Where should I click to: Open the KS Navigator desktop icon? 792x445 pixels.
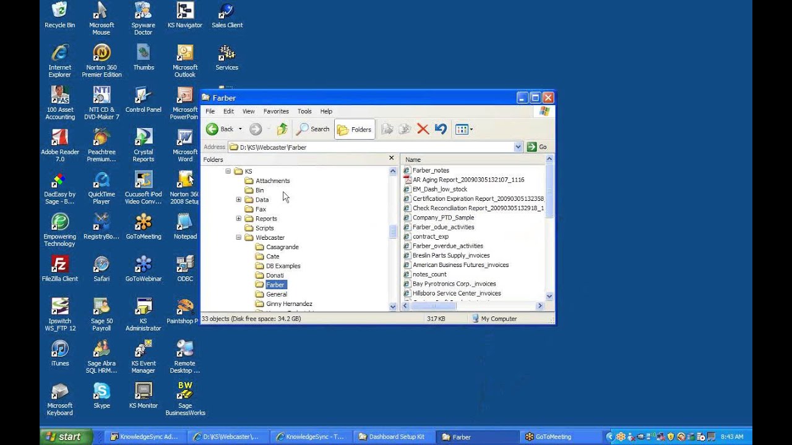click(x=185, y=15)
